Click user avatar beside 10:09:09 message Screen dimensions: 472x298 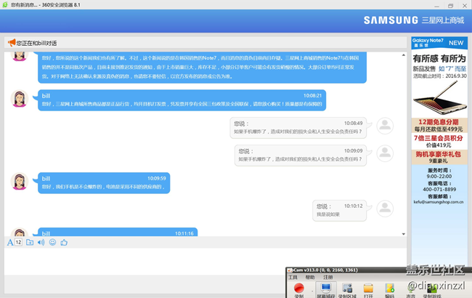[385, 153]
